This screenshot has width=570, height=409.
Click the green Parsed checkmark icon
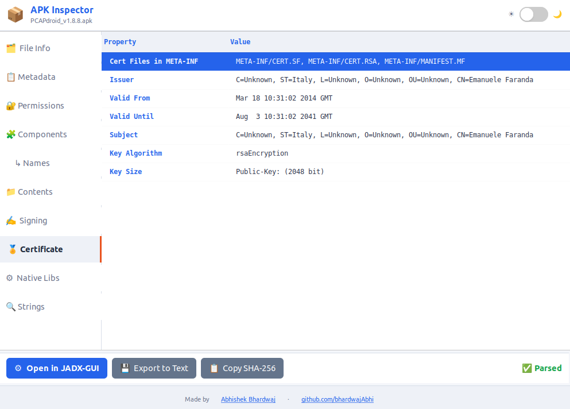[x=527, y=368]
